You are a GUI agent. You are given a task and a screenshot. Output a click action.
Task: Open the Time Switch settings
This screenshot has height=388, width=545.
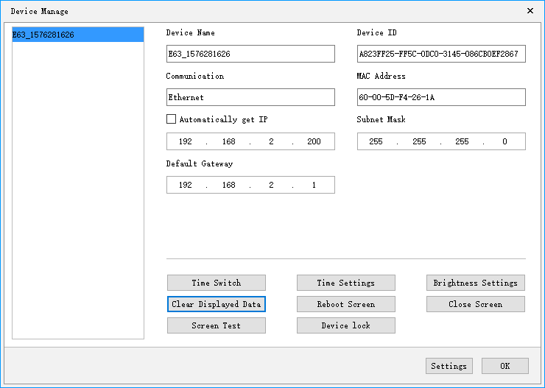tap(217, 283)
